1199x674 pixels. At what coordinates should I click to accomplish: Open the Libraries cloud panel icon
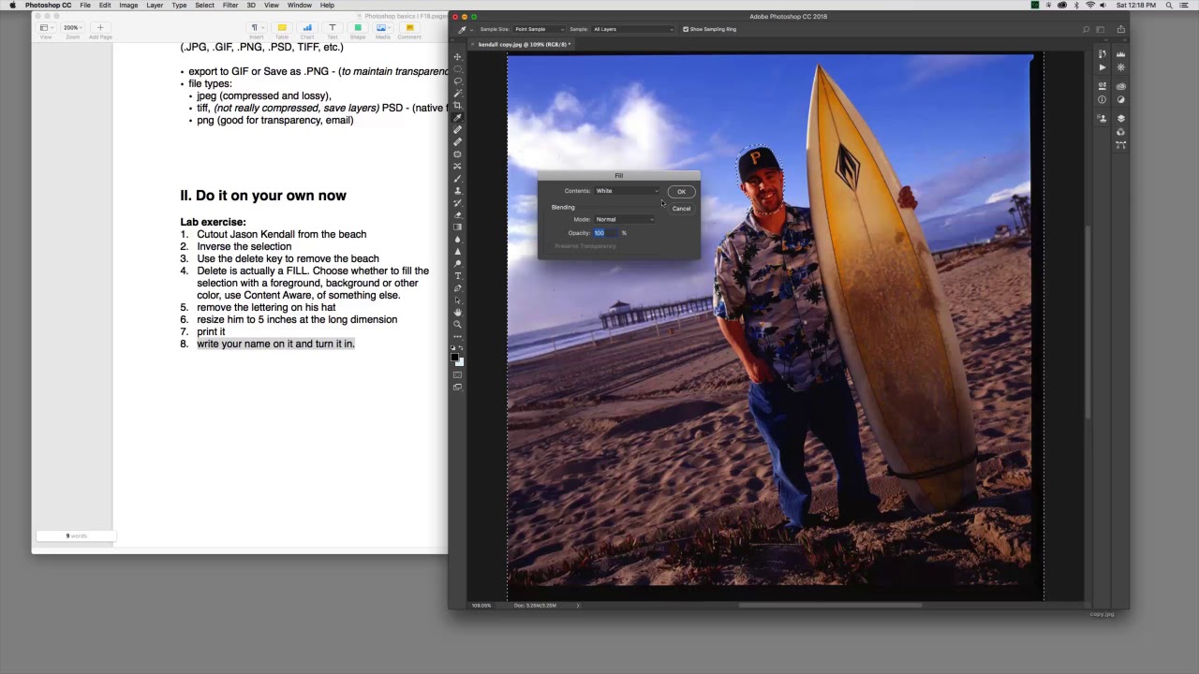pos(1121,86)
